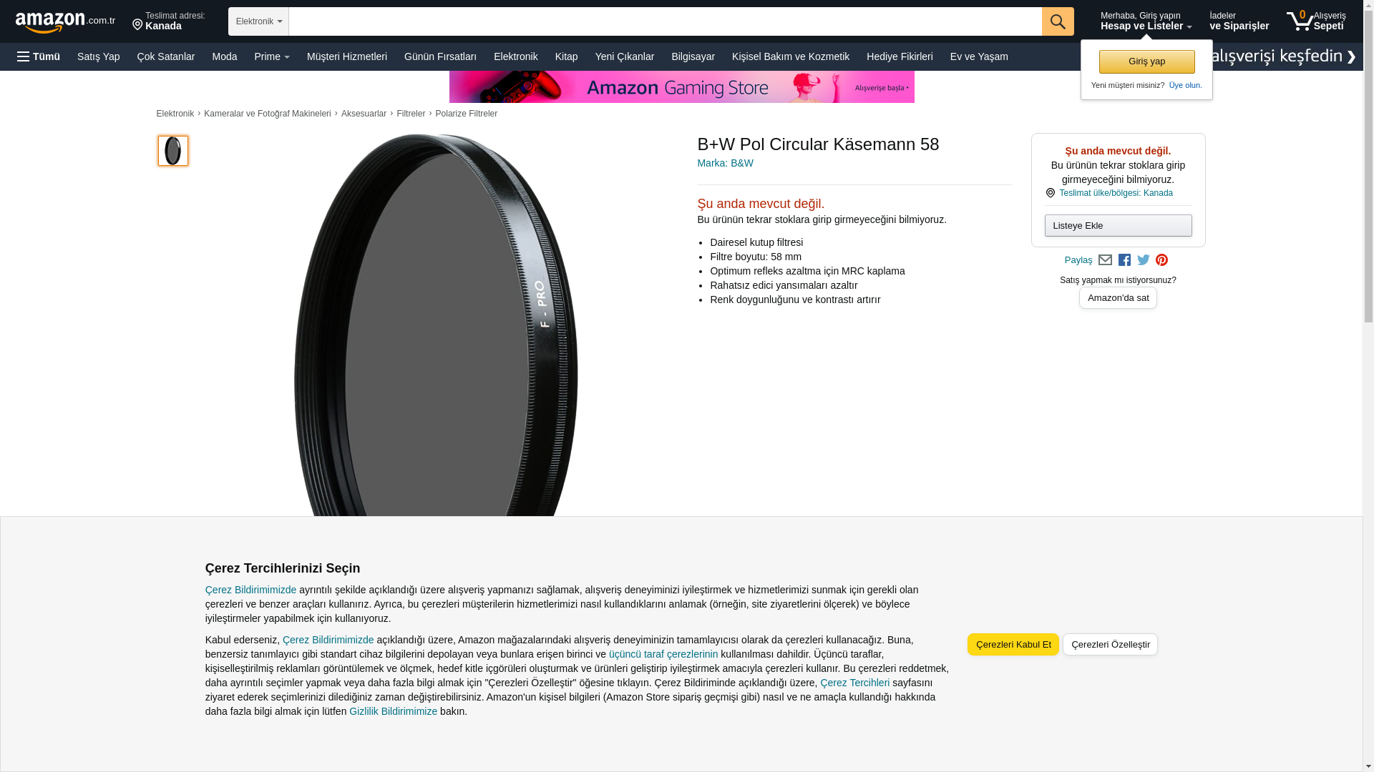
Task: Expand Hesap ve Listeler menu
Action: (x=1146, y=21)
